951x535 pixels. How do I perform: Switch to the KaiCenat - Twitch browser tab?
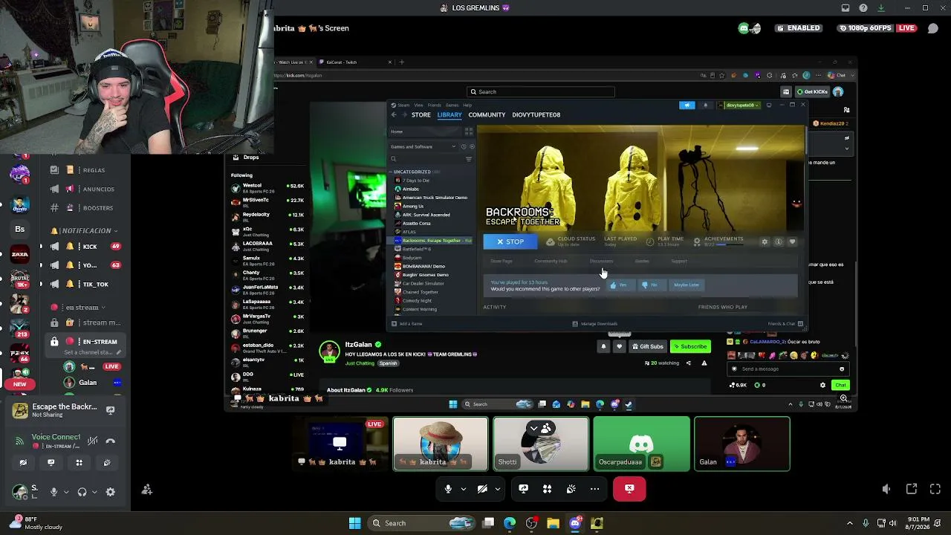point(354,62)
